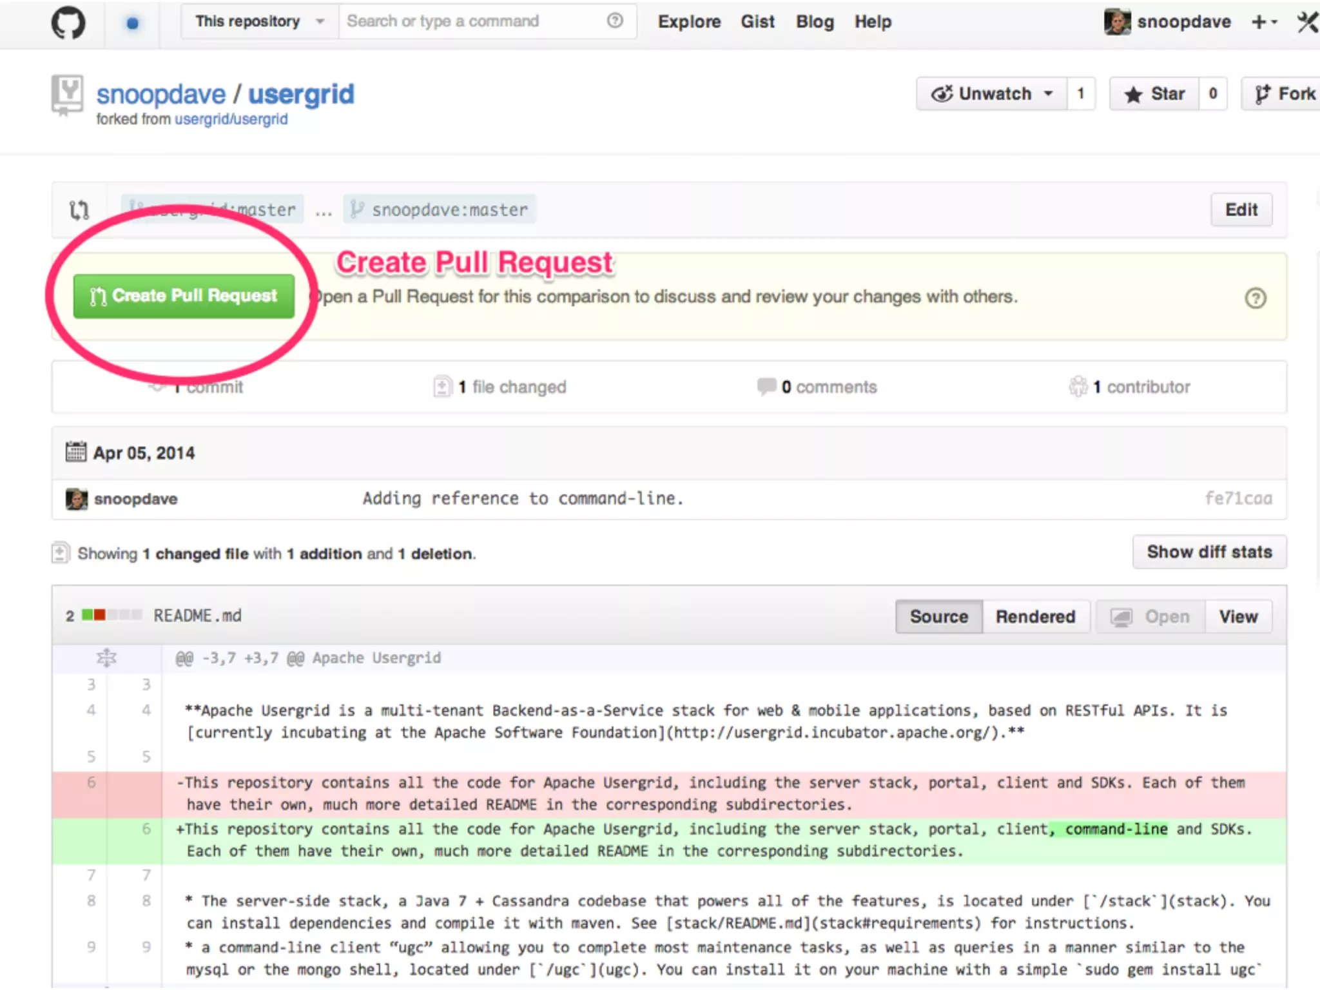Switch the diff to Source view
Viewport: 1320px width, 990px height.
(x=938, y=616)
